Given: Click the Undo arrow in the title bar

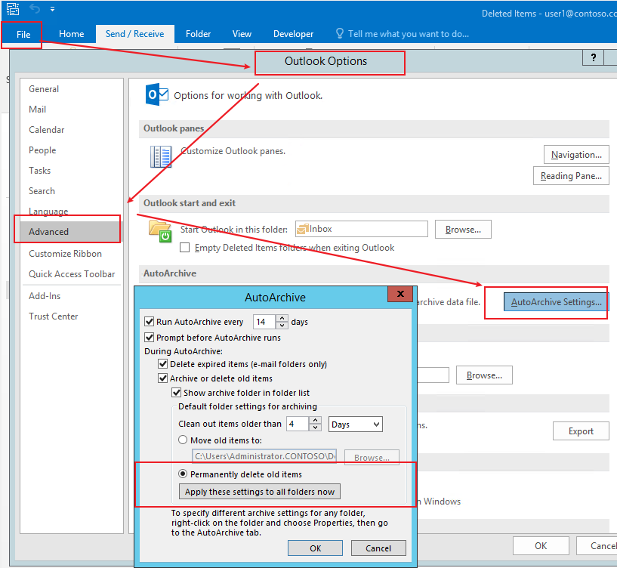Looking at the screenshot, I should point(35,8).
